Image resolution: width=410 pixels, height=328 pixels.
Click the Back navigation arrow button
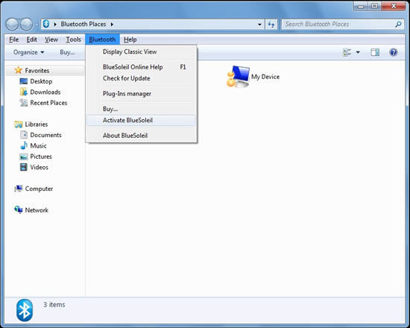click(x=12, y=25)
